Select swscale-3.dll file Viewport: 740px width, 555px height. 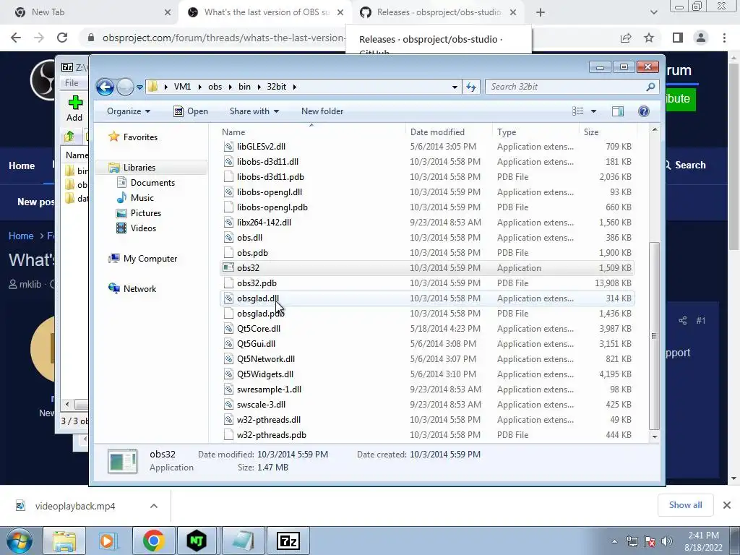click(261, 405)
